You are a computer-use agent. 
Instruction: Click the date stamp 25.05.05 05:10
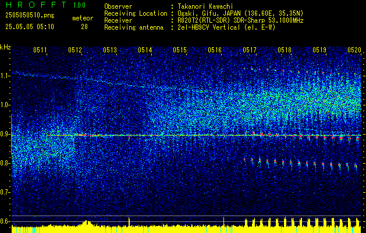[30, 27]
